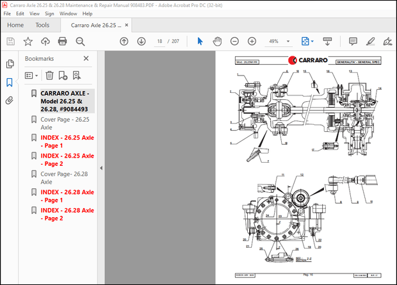The height and width of the screenshot is (285, 397).
Task: Click the 49% zoom value field
Action: [274, 41]
